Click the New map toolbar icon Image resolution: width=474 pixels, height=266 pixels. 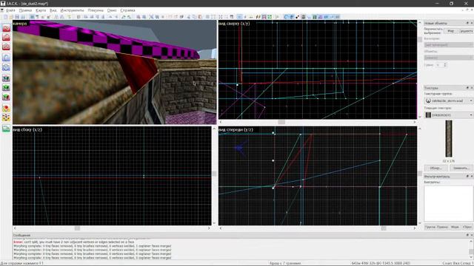pos(5,17)
